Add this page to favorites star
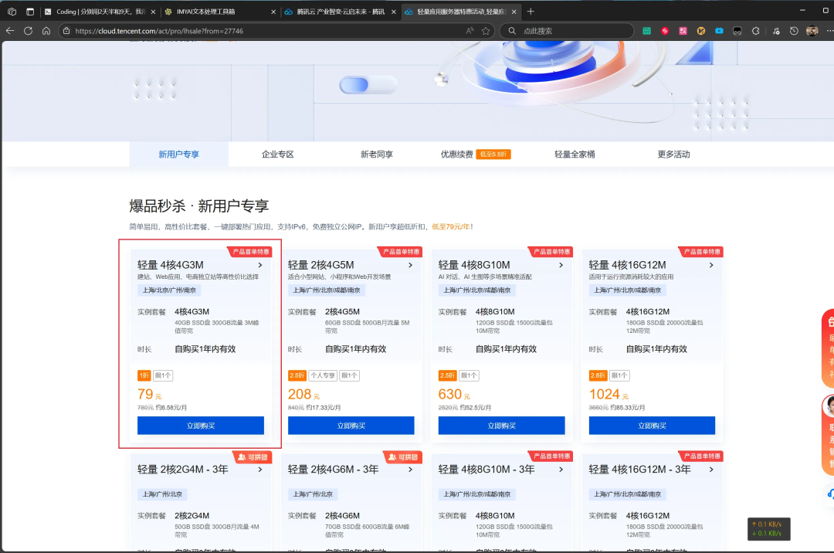The height and width of the screenshot is (553, 834). pyautogui.click(x=486, y=31)
